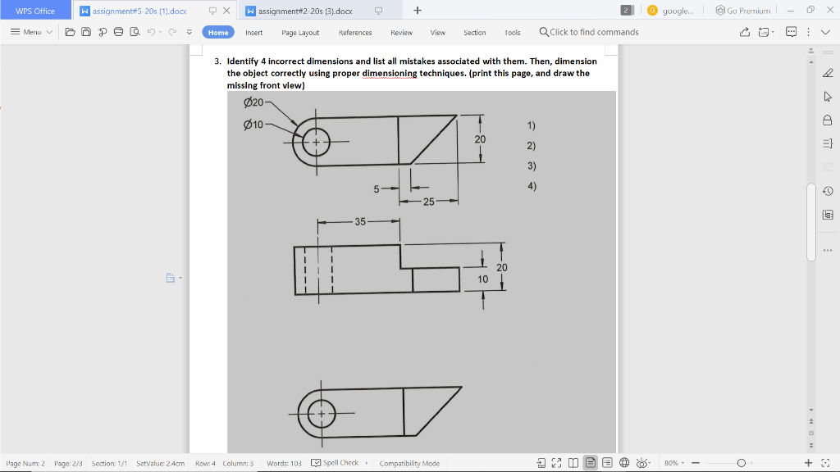The height and width of the screenshot is (472, 840).
Task: Enable page layout view in status bar
Action: tap(589, 463)
